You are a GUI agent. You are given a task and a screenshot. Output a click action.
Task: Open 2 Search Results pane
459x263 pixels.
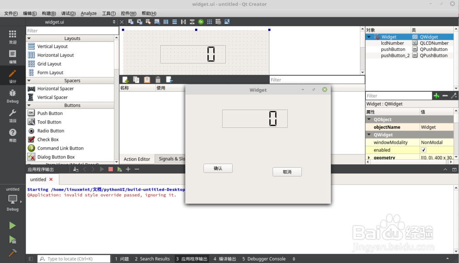[152, 259]
